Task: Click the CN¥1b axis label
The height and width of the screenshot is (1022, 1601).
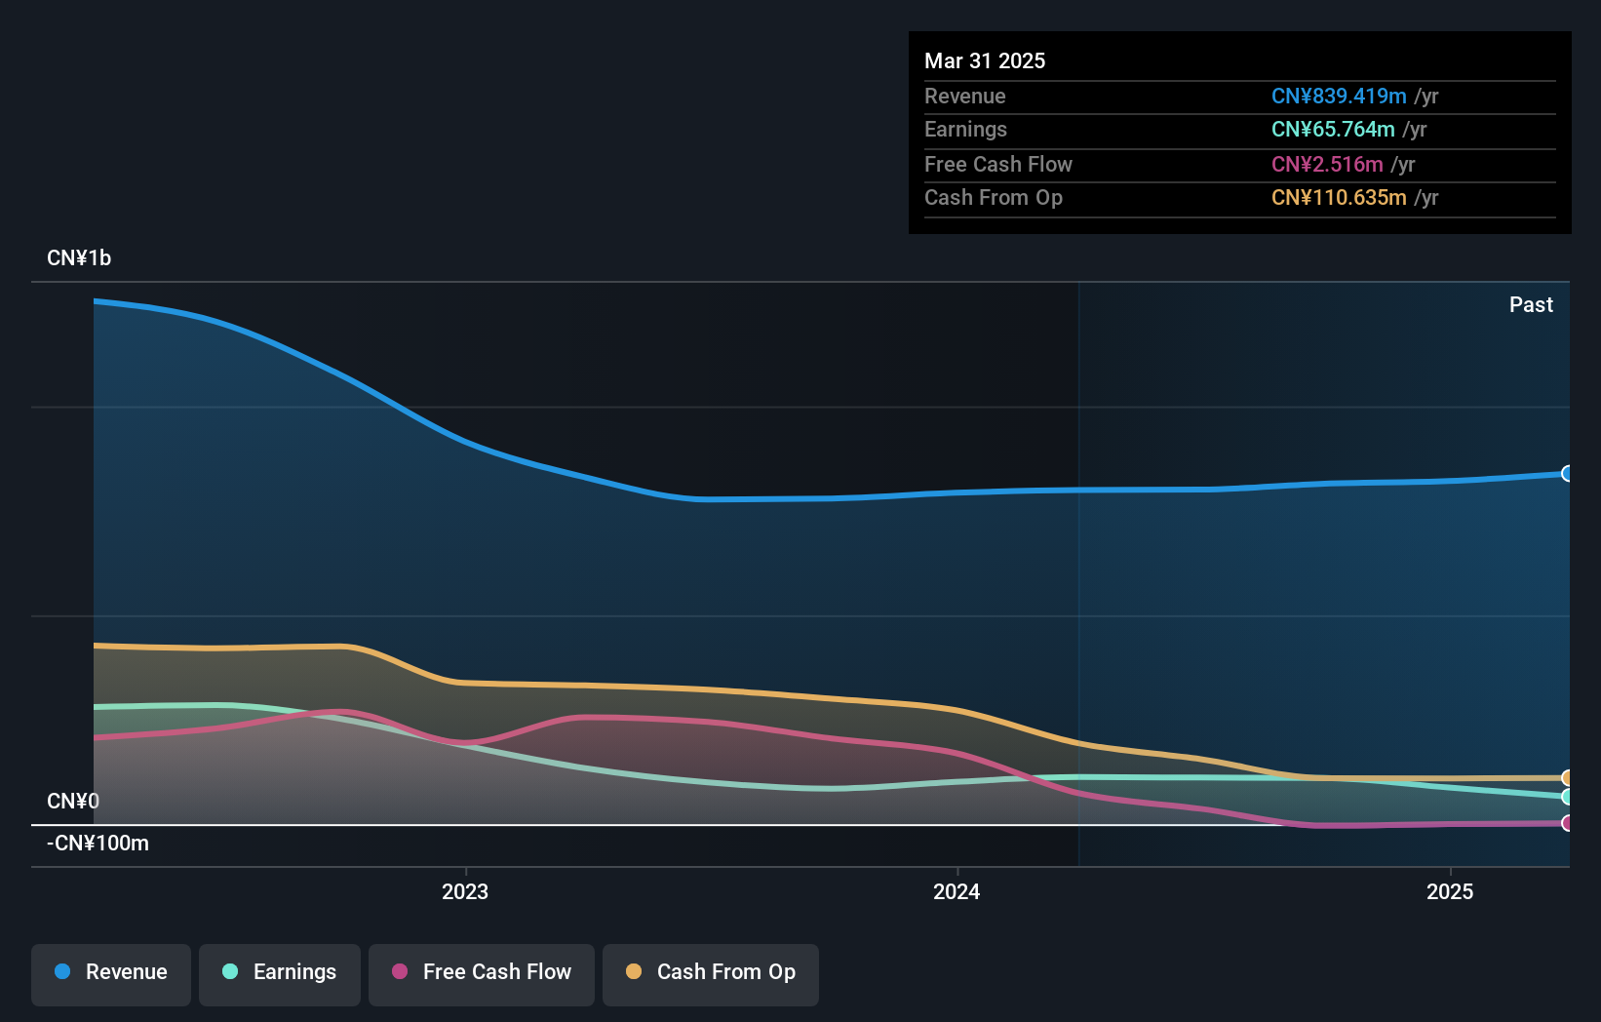Action: coord(79,258)
